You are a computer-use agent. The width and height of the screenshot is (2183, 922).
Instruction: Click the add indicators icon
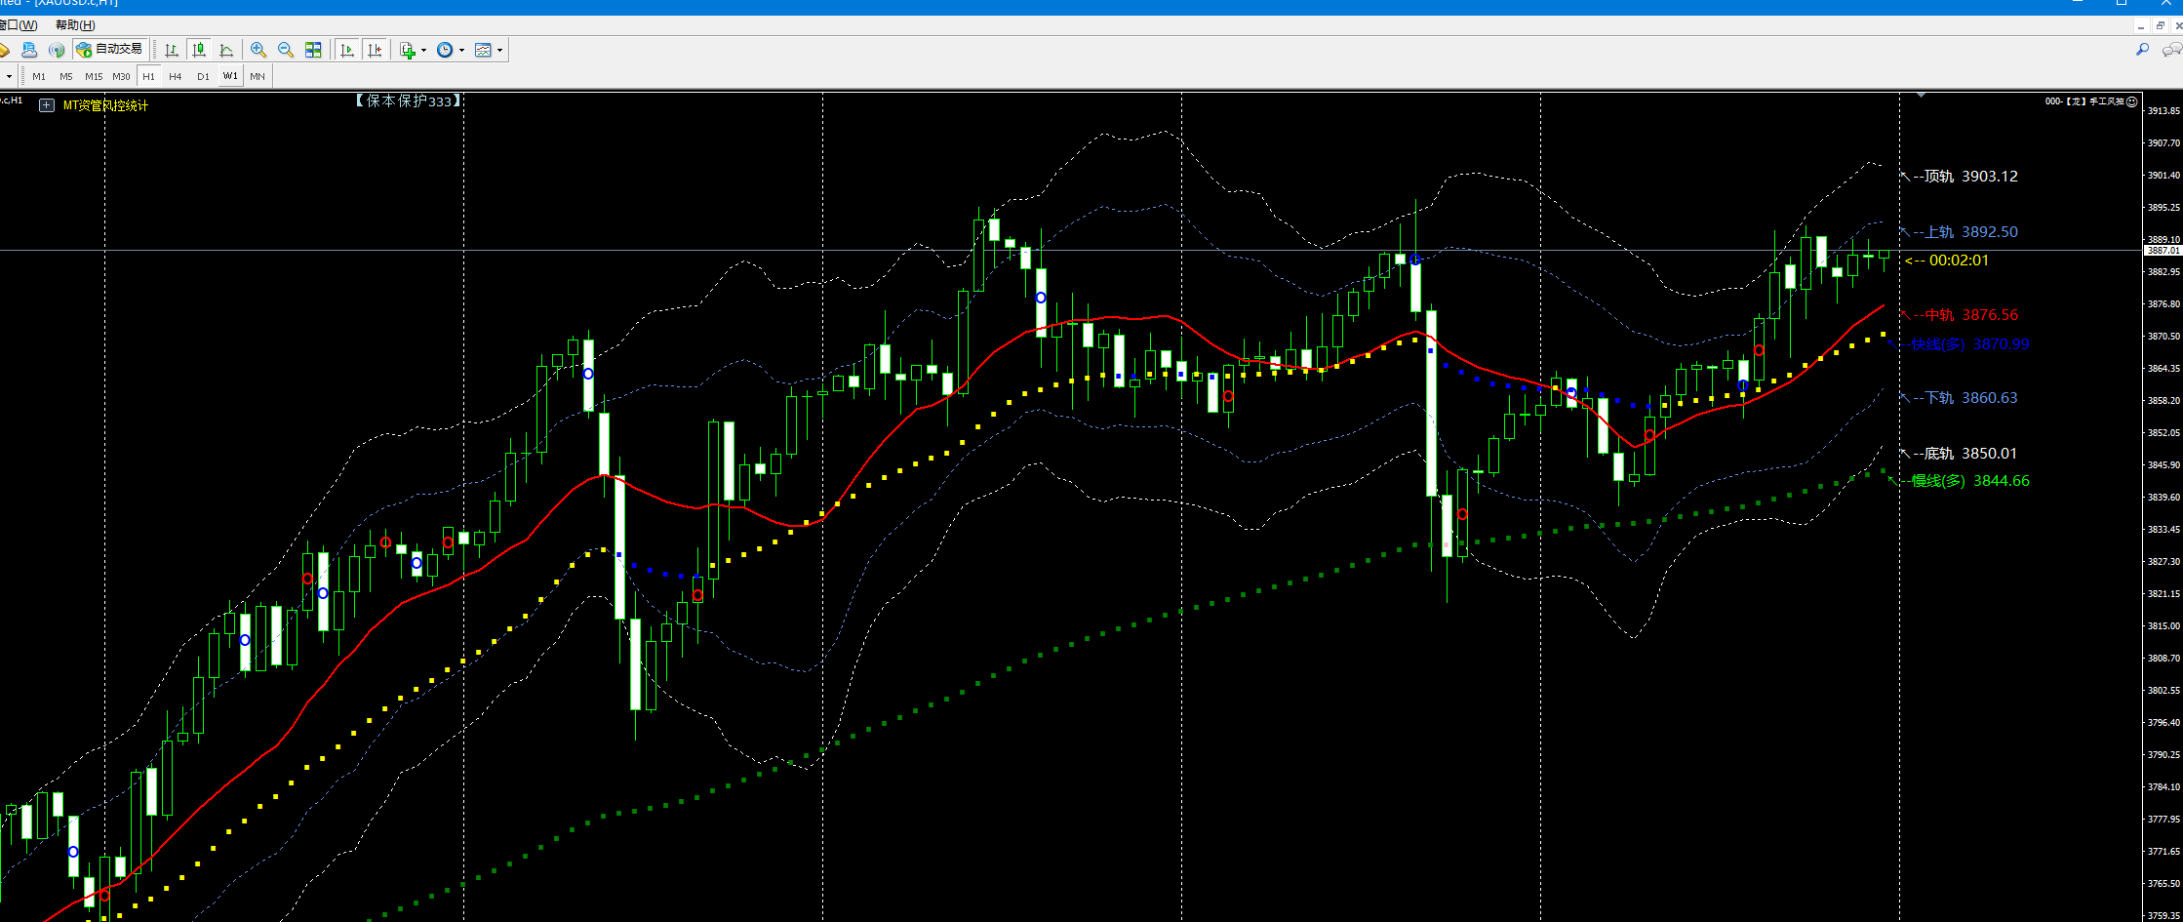408,50
